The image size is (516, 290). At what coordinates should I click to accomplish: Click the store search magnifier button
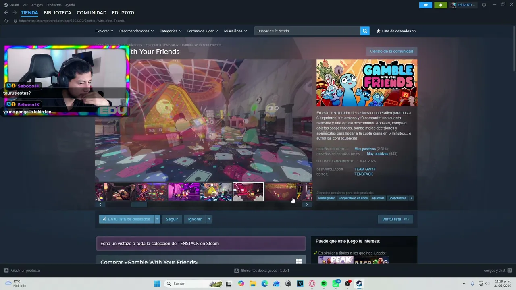click(365, 31)
